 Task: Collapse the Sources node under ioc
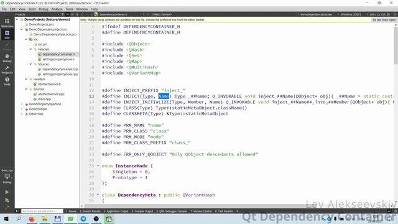pos(30,64)
